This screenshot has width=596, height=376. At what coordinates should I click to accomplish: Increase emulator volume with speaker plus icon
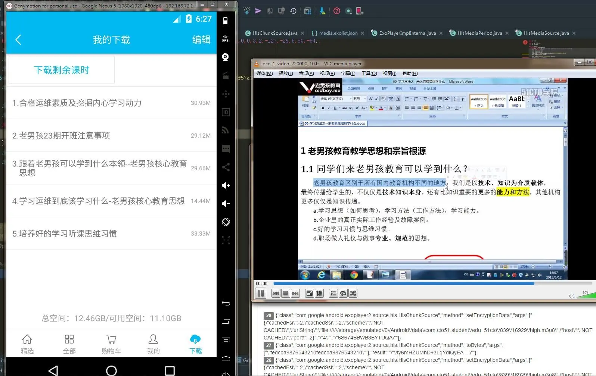tap(226, 185)
